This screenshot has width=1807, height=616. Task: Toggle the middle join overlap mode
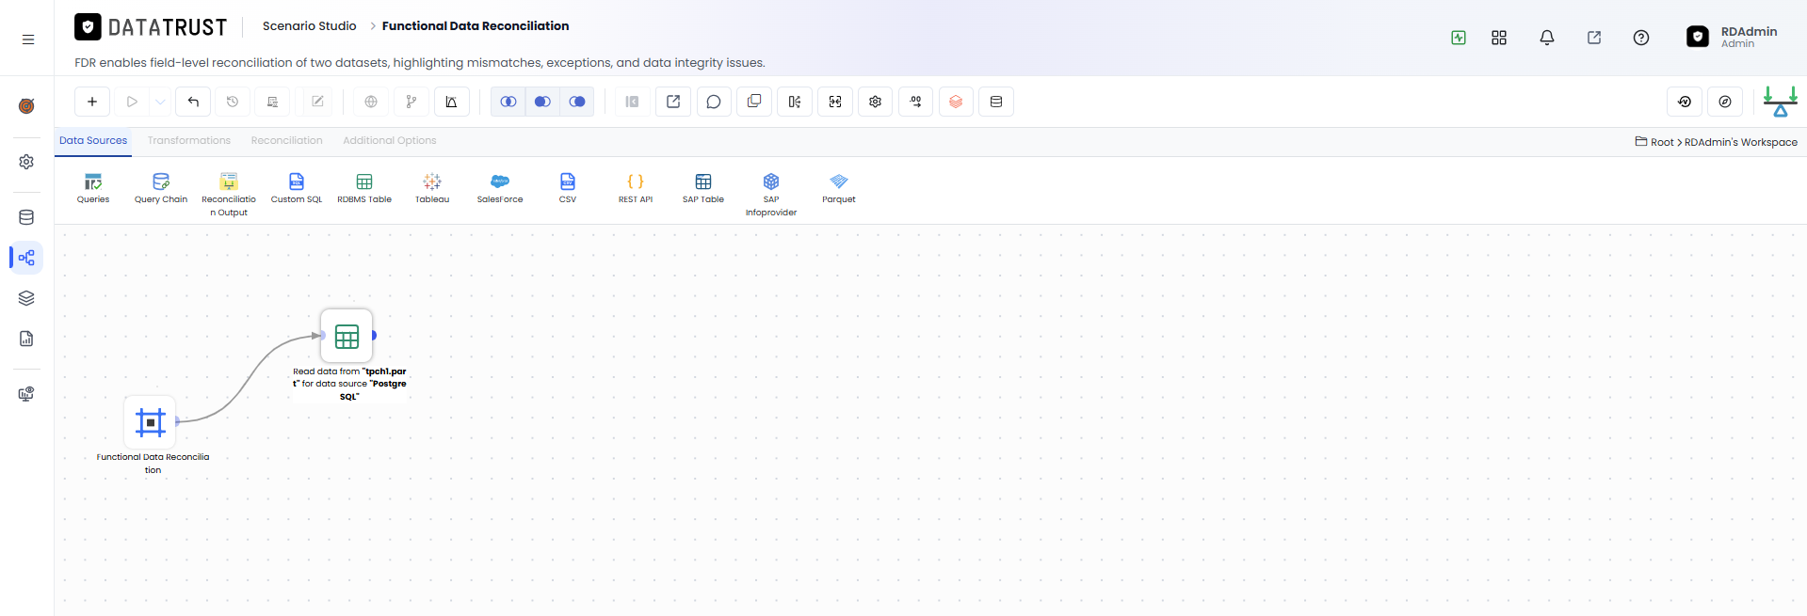[x=542, y=102]
